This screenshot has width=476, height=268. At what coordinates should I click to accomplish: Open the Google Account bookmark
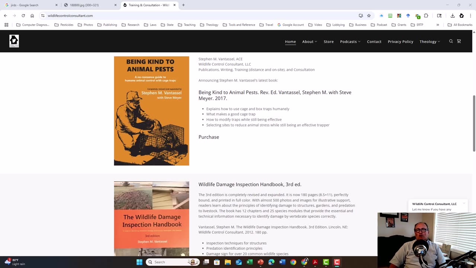(x=290, y=25)
